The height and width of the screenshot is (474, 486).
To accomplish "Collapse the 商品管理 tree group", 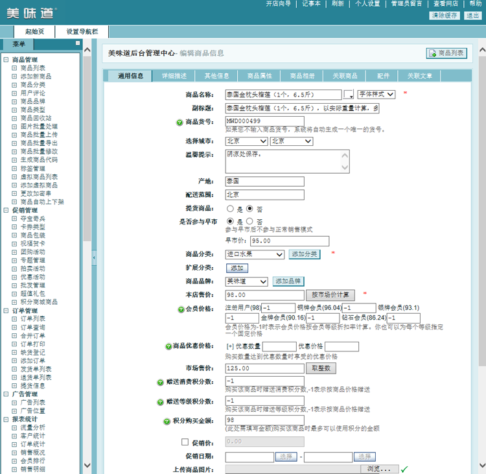I will [6, 60].
